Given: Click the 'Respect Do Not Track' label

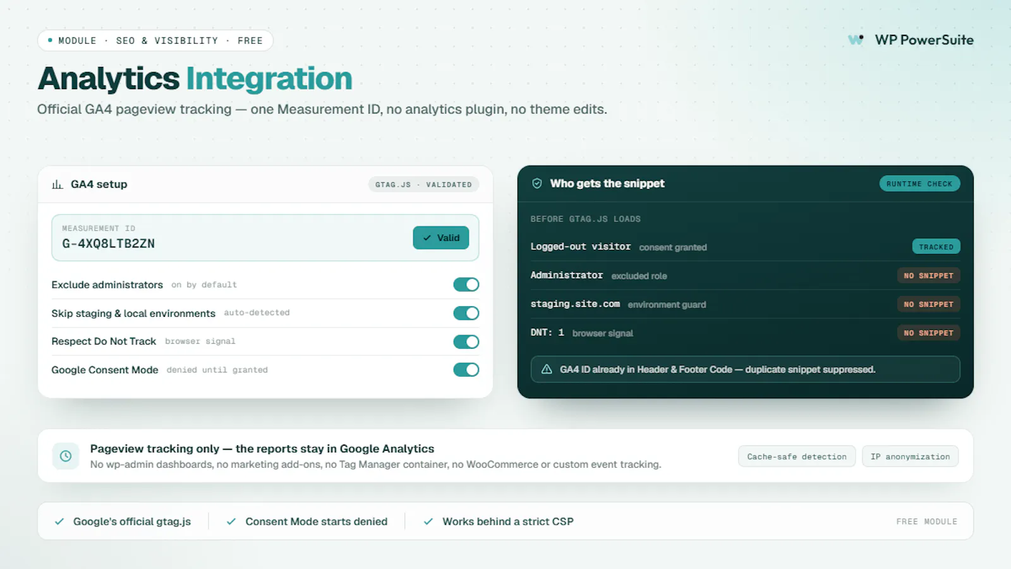Looking at the screenshot, I should 104,341.
